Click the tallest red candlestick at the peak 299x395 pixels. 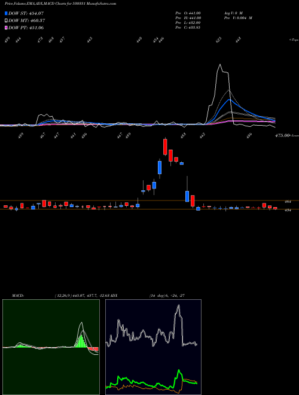[x=165, y=147]
